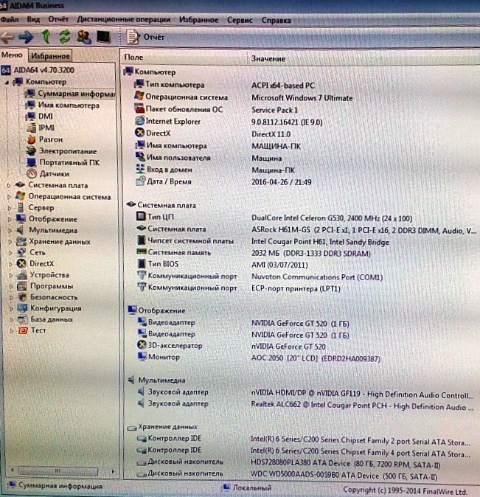
Task: Switch to the Избранное sidebar tab
Action: coord(50,56)
